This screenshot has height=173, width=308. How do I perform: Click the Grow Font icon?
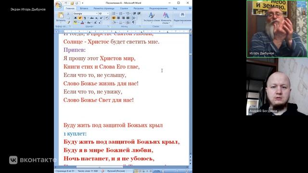click(95, 23)
